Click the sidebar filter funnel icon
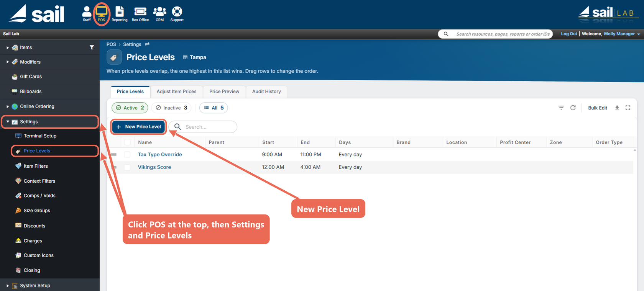Image resolution: width=644 pixels, height=291 pixels. [x=92, y=47]
